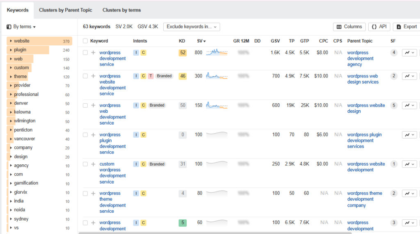Switch to Clusters by Parent Topic tab
This screenshot has height=234, width=420.
pyautogui.click(x=66, y=10)
